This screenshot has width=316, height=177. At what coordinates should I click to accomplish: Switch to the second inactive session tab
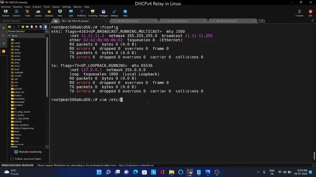[x=183, y=21]
